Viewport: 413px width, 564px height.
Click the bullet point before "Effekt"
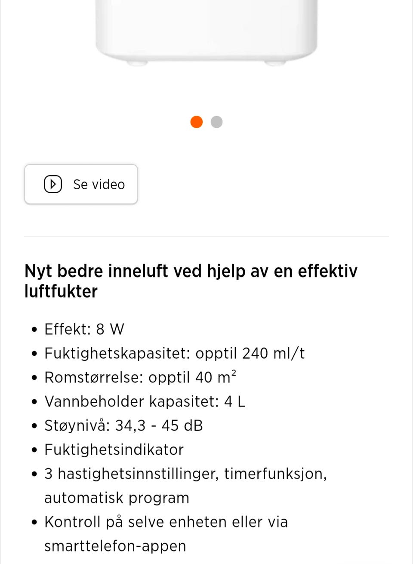pyautogui.click(x=35, y=330)
